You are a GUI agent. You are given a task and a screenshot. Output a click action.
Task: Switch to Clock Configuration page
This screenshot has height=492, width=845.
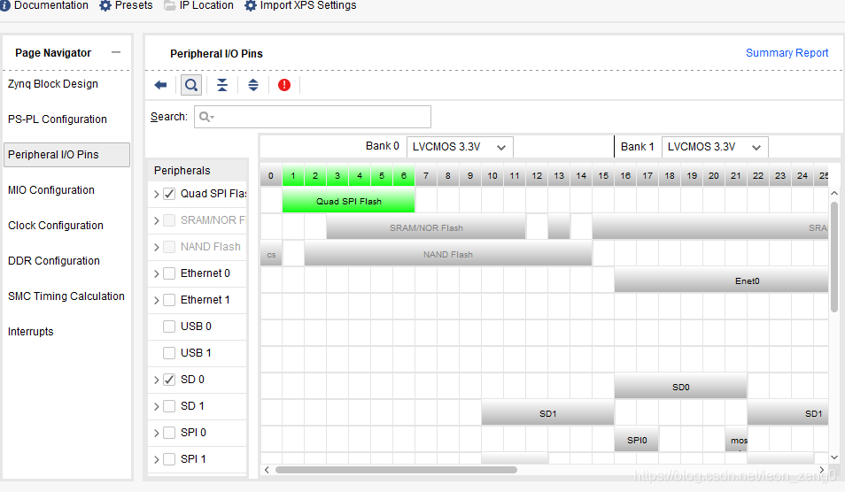pyautogui.click(x=55, y=226)
